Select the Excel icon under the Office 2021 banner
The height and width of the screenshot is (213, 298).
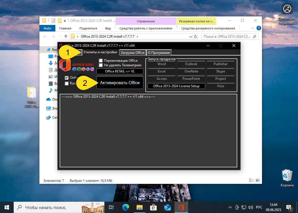click(x=78, y=69)
